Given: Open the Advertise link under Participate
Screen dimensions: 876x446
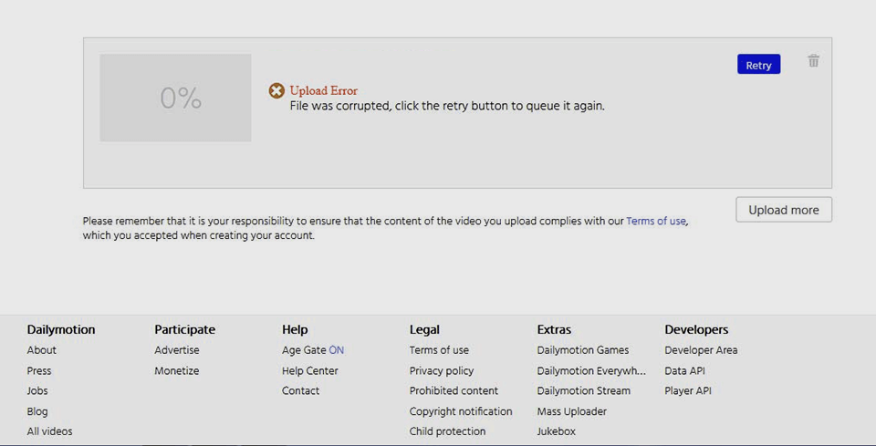Looking at the screenshot, I should [176, 350].
